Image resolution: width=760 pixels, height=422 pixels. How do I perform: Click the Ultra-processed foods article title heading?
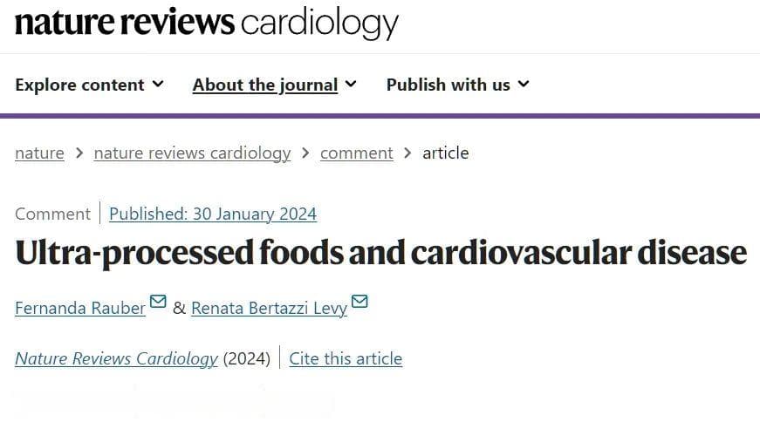click(381, 253)
